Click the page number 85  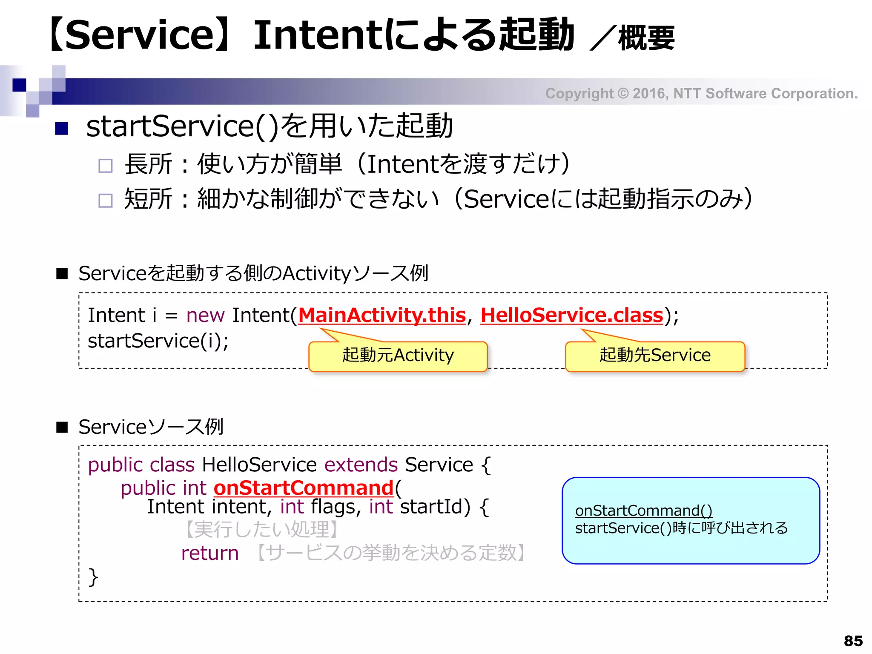point(853,641)
